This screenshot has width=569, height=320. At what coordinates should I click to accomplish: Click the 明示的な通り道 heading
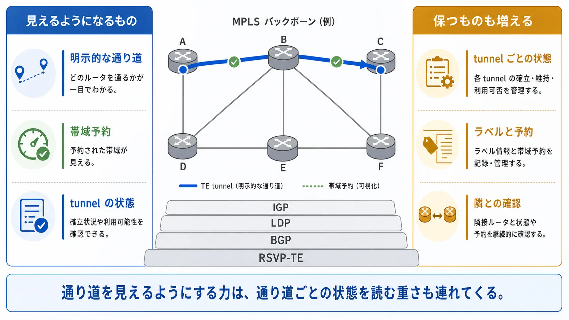click(x=106, y=58)
